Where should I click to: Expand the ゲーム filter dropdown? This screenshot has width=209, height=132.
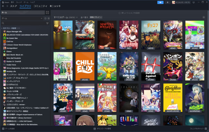click(x=22, y=18)
